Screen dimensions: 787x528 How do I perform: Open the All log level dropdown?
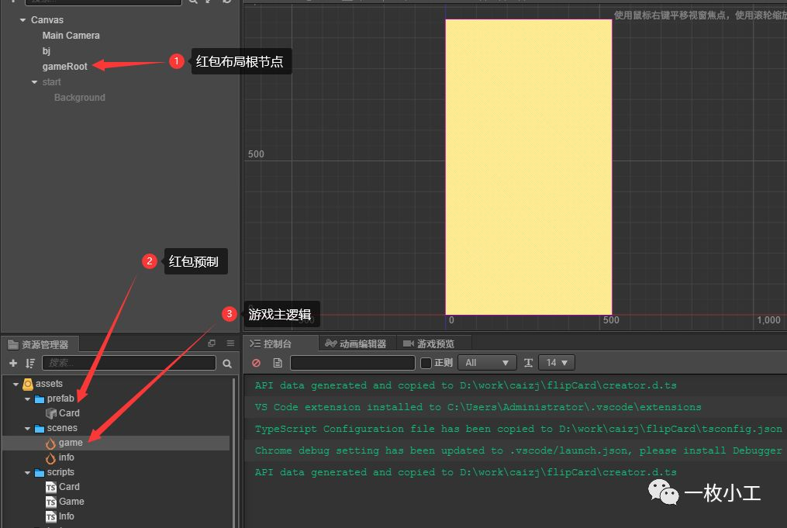pyautogui.click(x=487, y=363)
